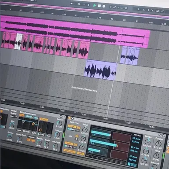Toggle the Mid band on/off switch
The height and width of the screenshot is (169, 169).
[x=77, y=136]
